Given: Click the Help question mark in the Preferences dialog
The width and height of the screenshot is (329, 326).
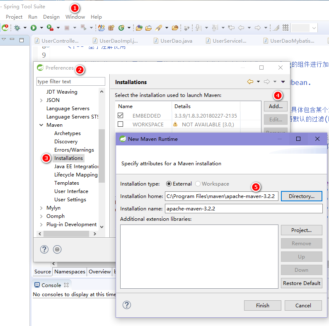Looking at the screenshot, I should [44, 249].
